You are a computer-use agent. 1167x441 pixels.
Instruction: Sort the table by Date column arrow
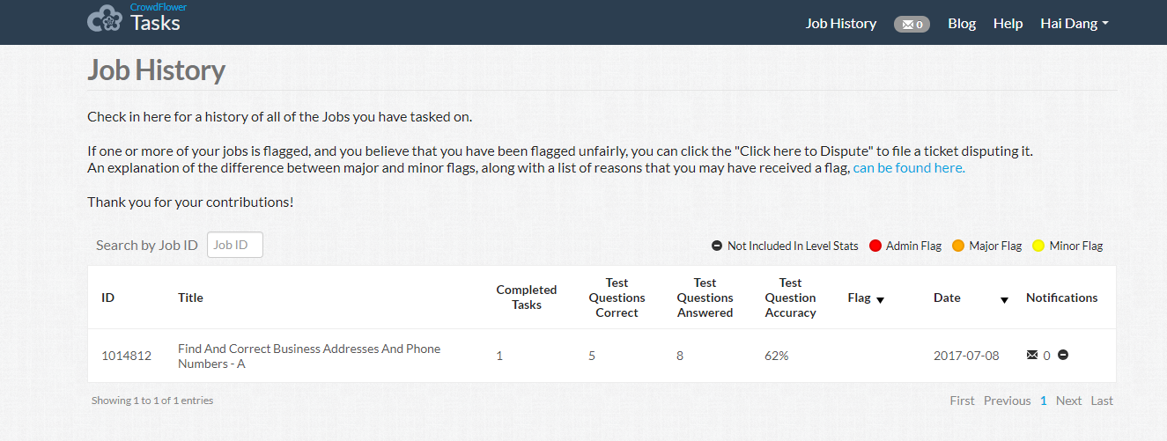pyautogui.click(x=1004, y=299)
